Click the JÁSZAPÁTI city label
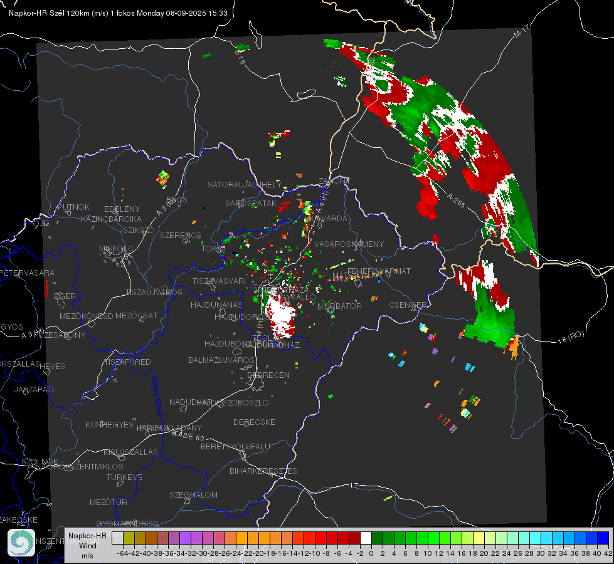The width and height of the screenshot is (614, 564). tap(34, 389)
